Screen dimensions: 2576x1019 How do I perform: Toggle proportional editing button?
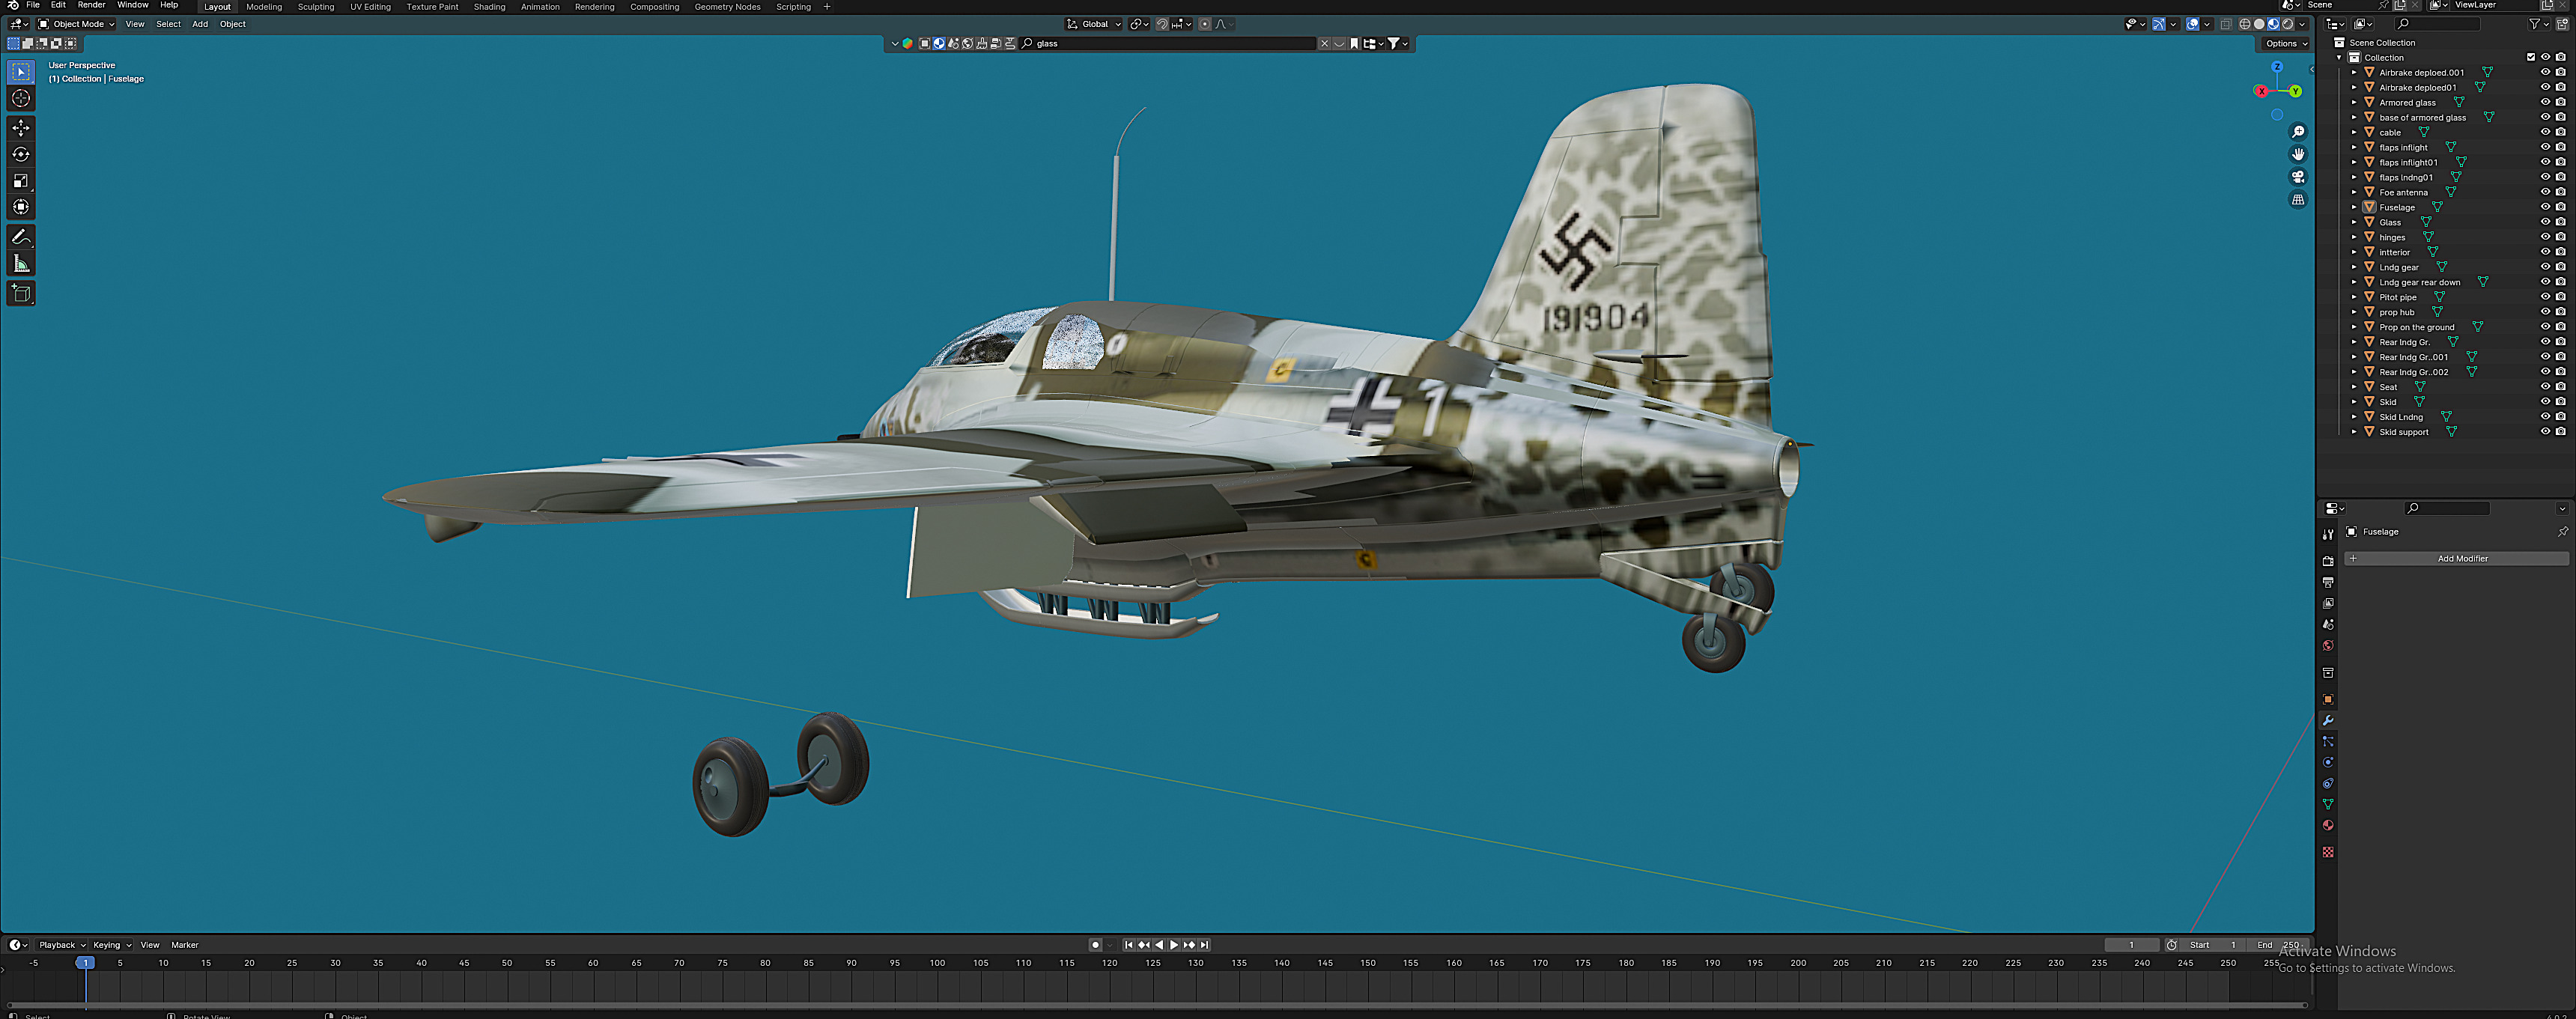tap(1205, 24)
